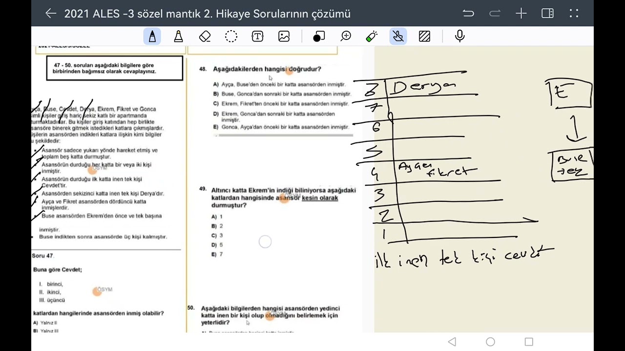Open the hatched page background option

click(424, 36)
